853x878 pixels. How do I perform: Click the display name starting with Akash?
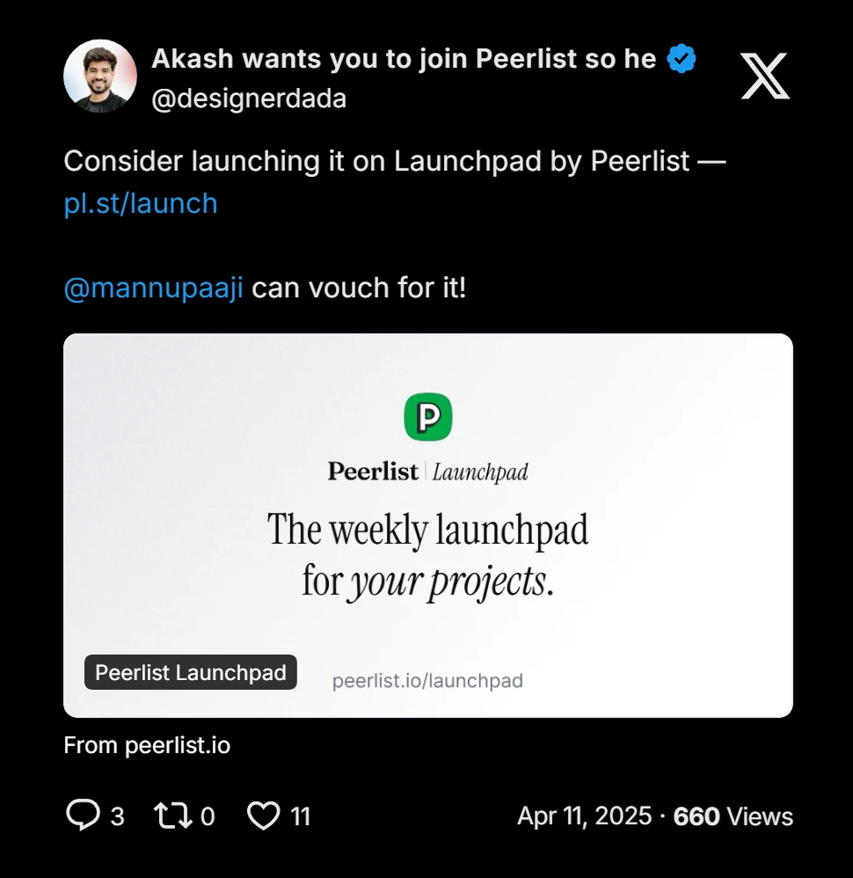[404, 59]
